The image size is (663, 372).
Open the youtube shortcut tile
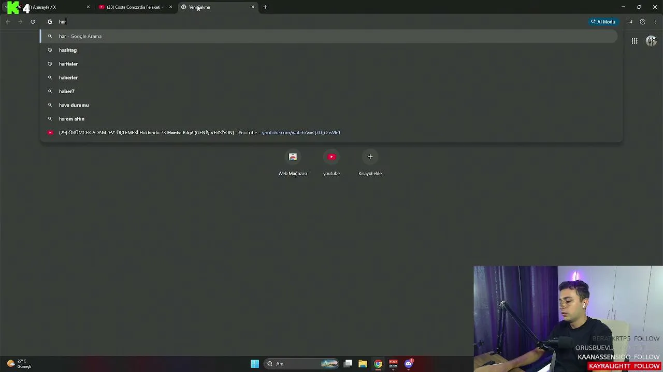(x=331, y=163)
